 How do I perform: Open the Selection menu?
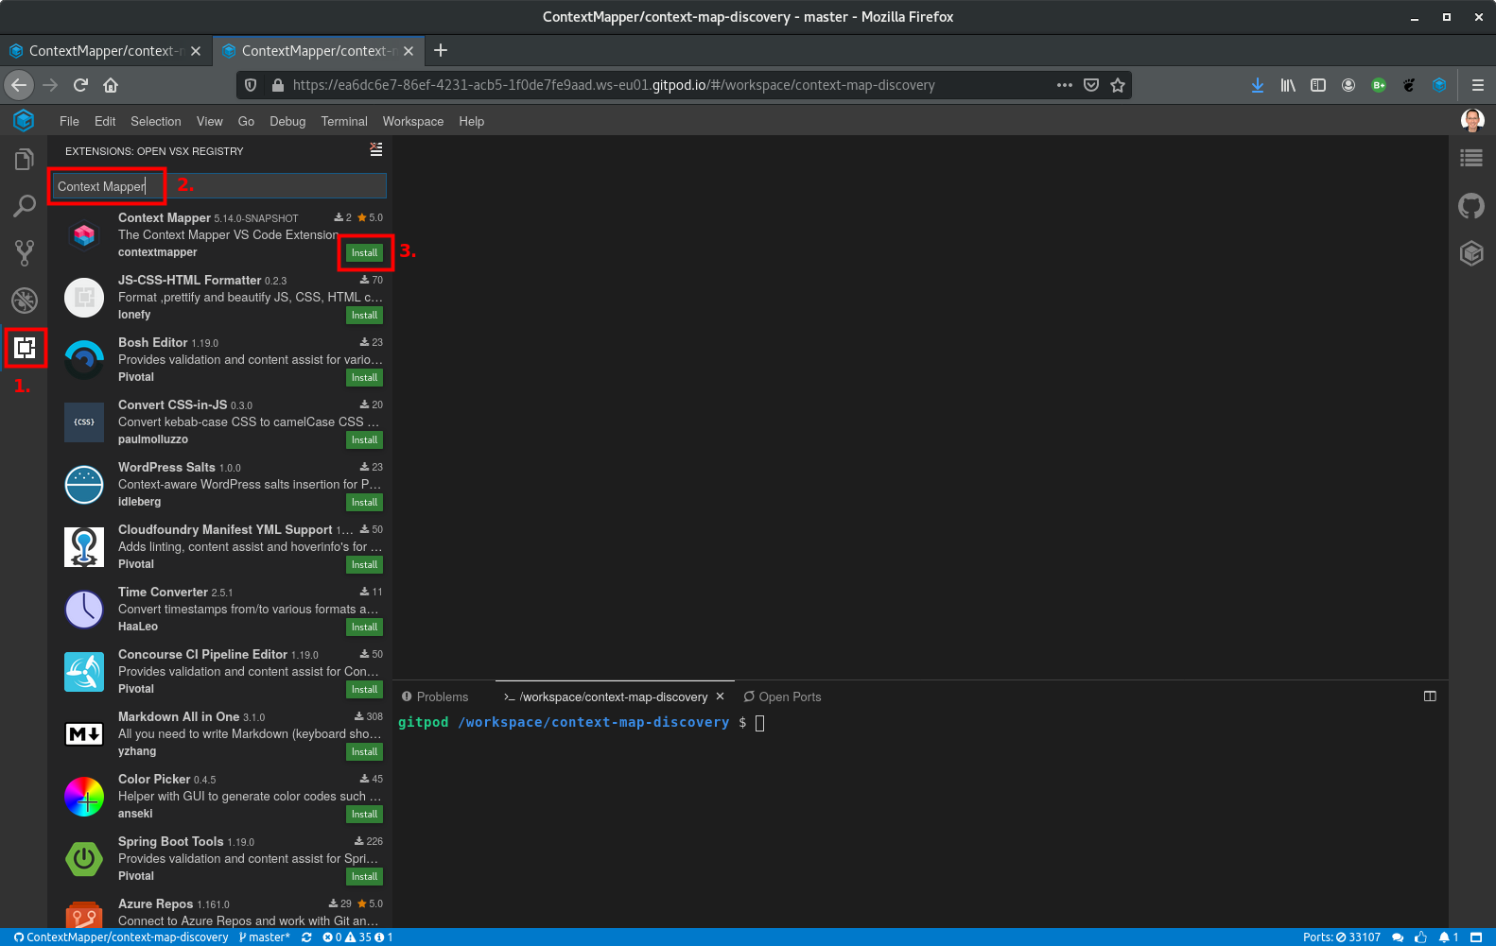pos(156,121)
